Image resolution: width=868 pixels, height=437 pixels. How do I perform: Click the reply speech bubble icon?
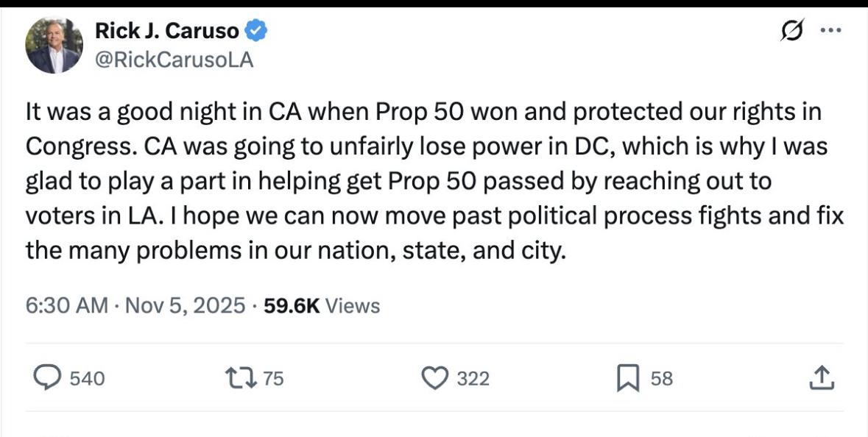pos(48,378)
